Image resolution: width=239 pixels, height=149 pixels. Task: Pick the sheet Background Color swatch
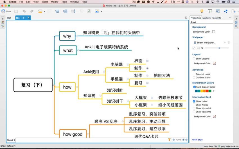(213, 32)
